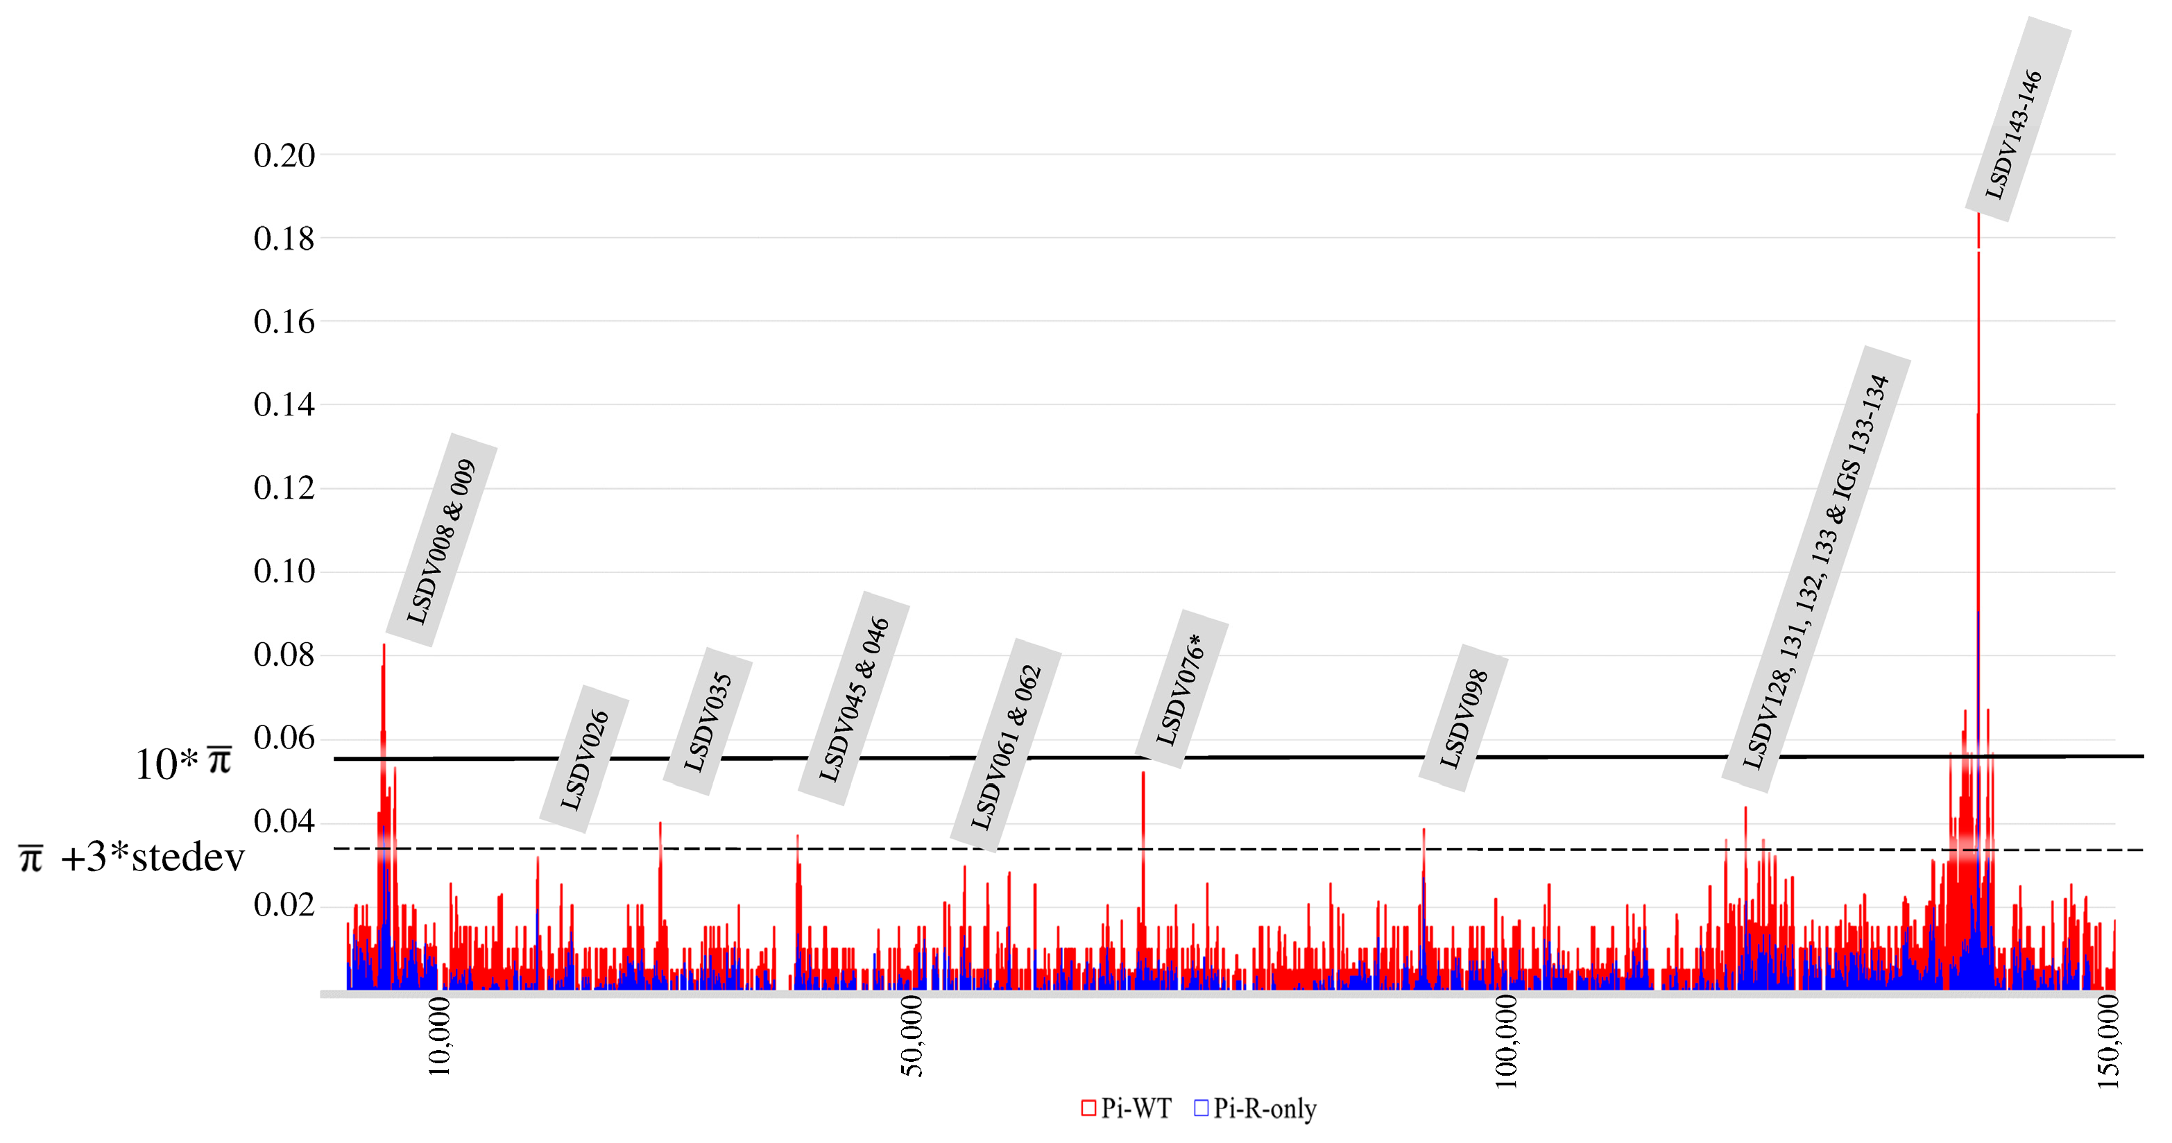
Task: Select the LSDV076* annotation label
Action: pyautogui.click(x=1181, y=689)
